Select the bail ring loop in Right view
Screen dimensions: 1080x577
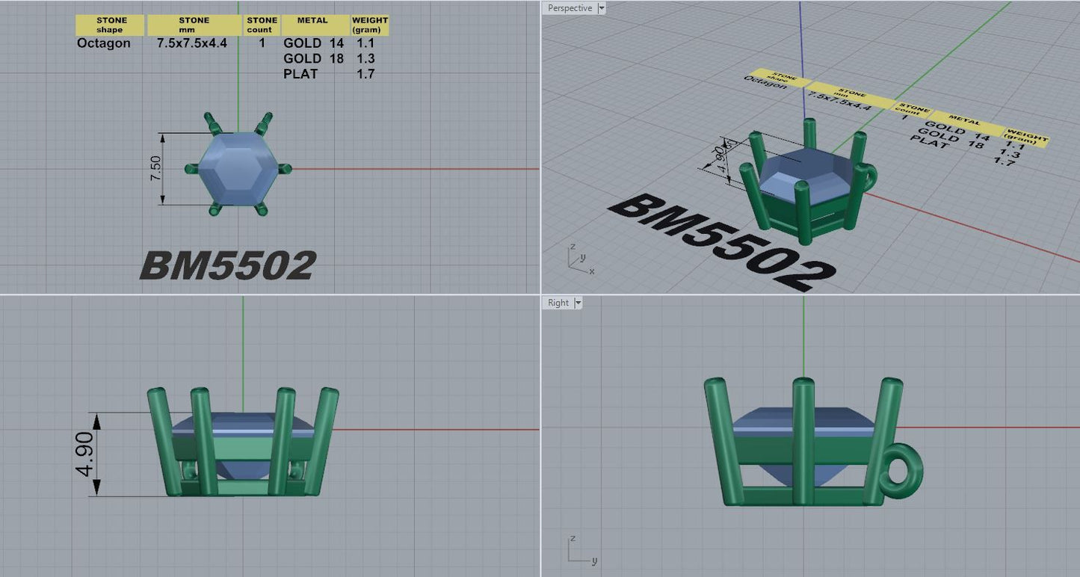pos(903,471)
